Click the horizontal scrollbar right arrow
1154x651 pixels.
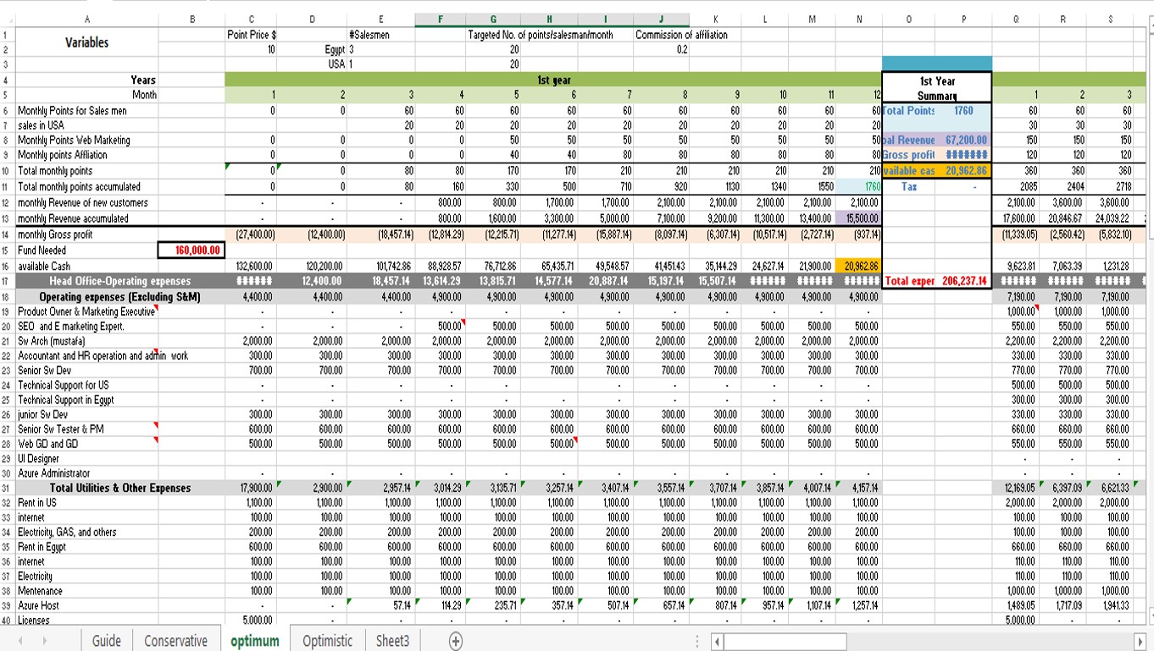[1140, 641]
